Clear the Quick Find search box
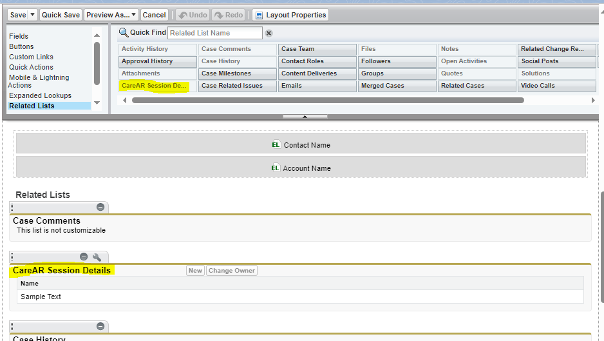 pyautogui.click(x=269, y=33)
